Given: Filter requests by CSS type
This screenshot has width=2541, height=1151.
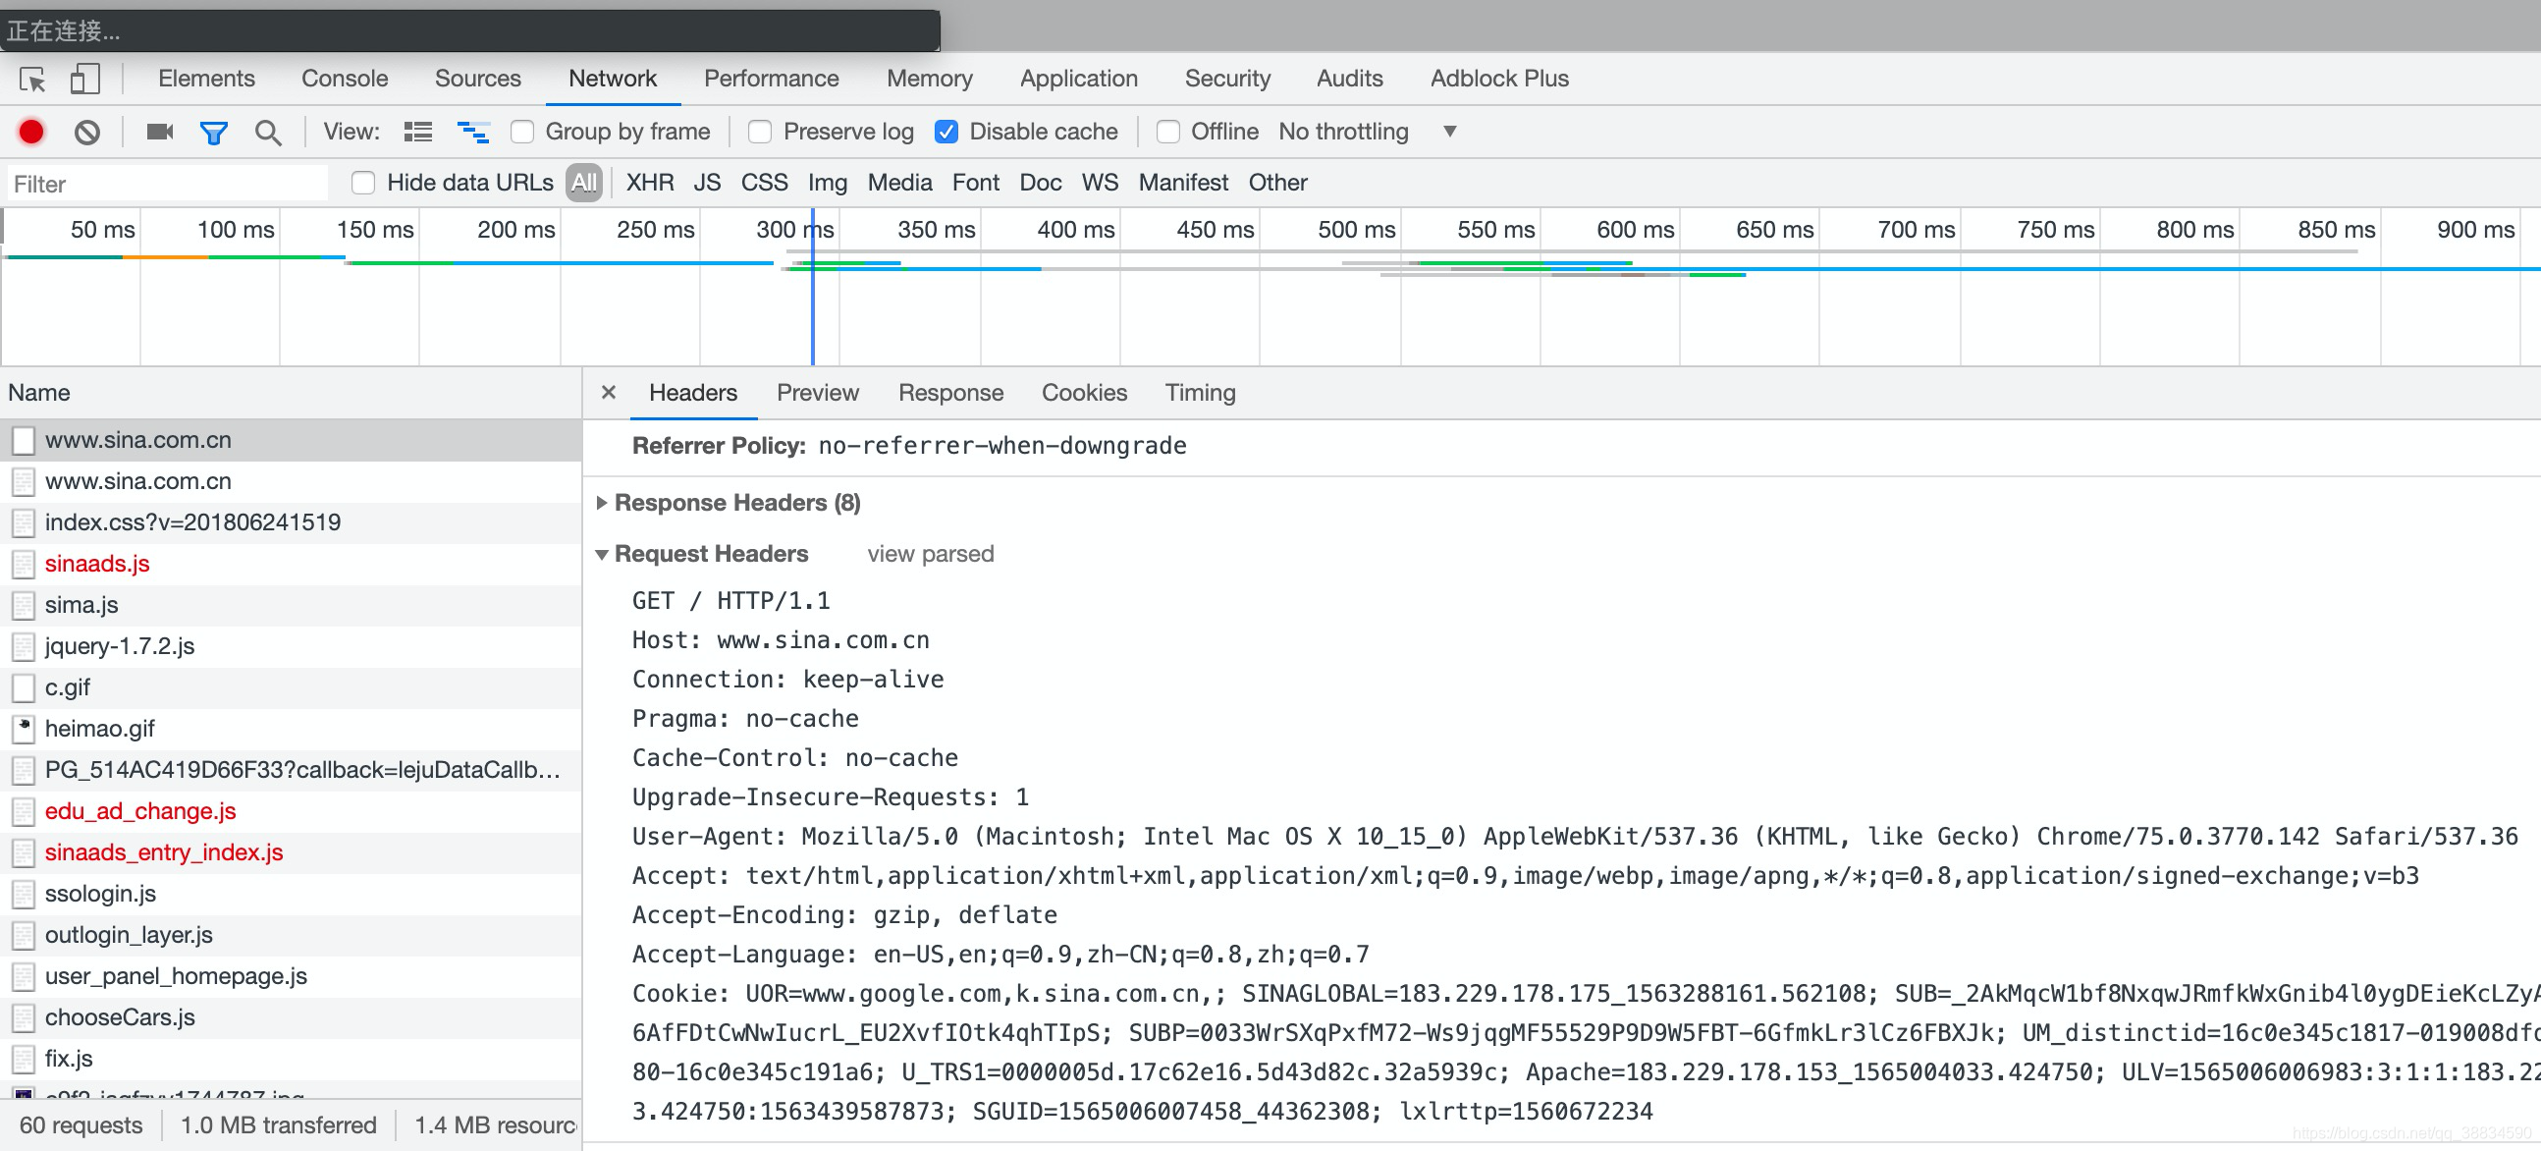Looking at the screenshot, I should [765, 183].
